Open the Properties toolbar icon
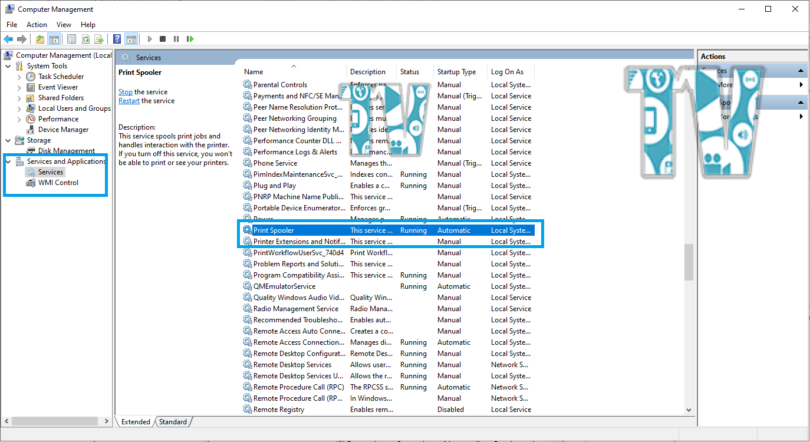Viewport: 810px width, 442px height. click(x=71, y=39)
